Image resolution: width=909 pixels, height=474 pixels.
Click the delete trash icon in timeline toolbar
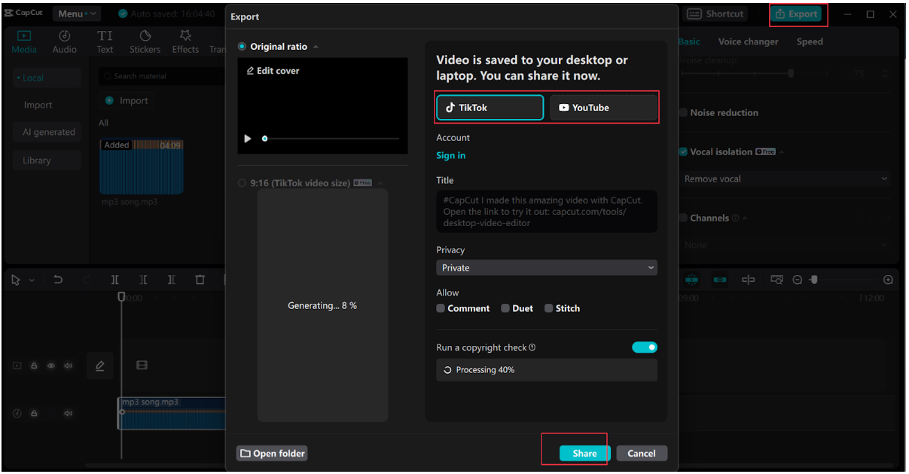[x=200, y=280]
